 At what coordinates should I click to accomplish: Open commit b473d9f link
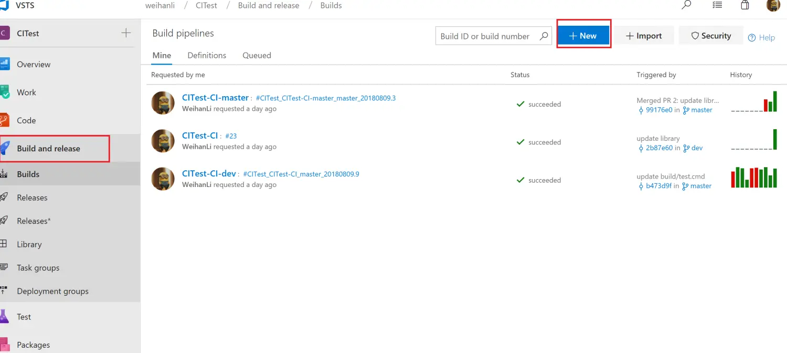(658, 185)
